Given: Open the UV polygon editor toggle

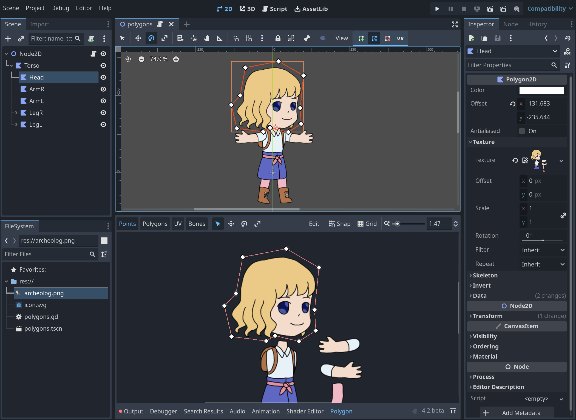Looking at the screenshot, I should [x=400, y=38].
